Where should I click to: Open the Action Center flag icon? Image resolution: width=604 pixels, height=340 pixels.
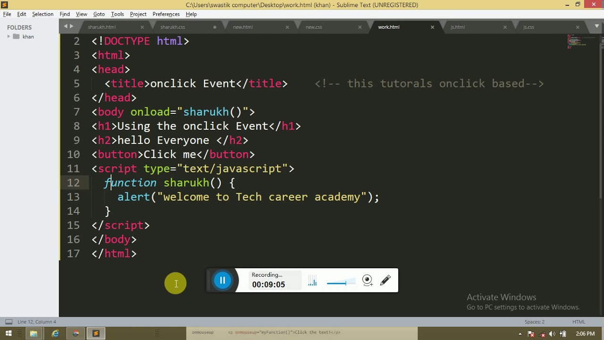[530, 334]
